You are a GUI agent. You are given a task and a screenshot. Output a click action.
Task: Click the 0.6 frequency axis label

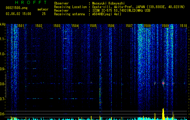(2, 114)
